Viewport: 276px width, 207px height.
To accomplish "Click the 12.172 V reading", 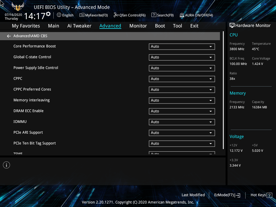I will [x=236, y=151].
